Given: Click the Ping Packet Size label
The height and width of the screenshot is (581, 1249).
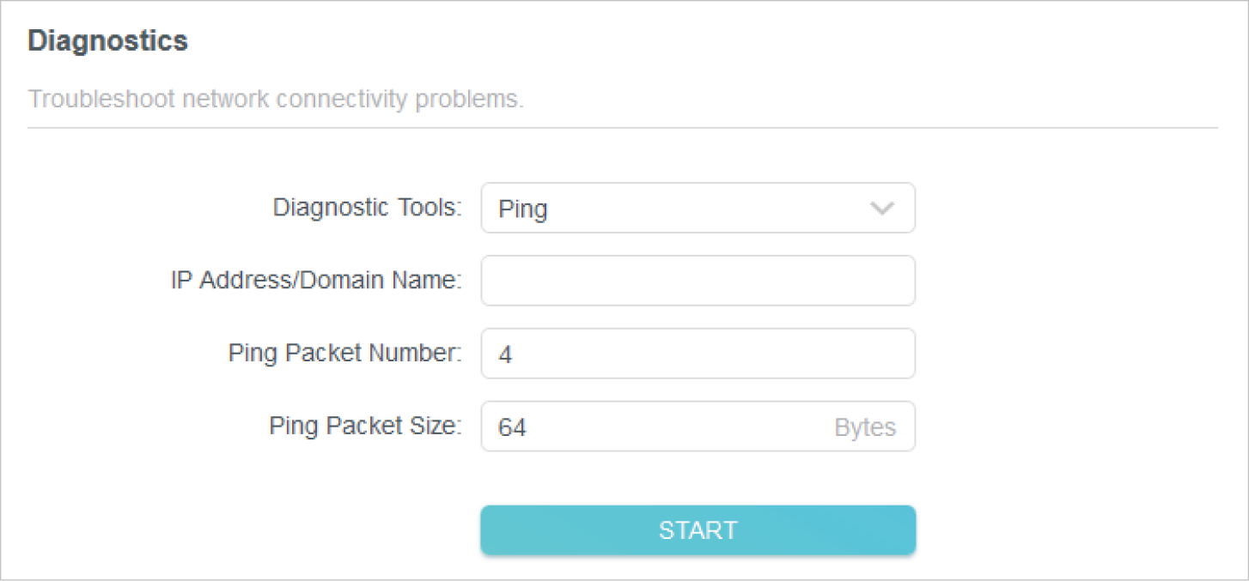Looking at the screenshot, I should pyautogui.click(x=365, y=427).
